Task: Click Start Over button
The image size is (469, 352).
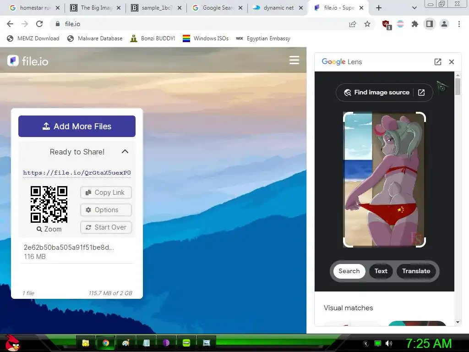Action: [x=106, y=227]
